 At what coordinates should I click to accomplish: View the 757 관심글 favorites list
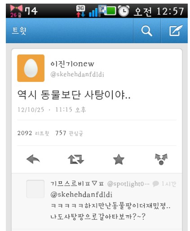coord(69,133)
